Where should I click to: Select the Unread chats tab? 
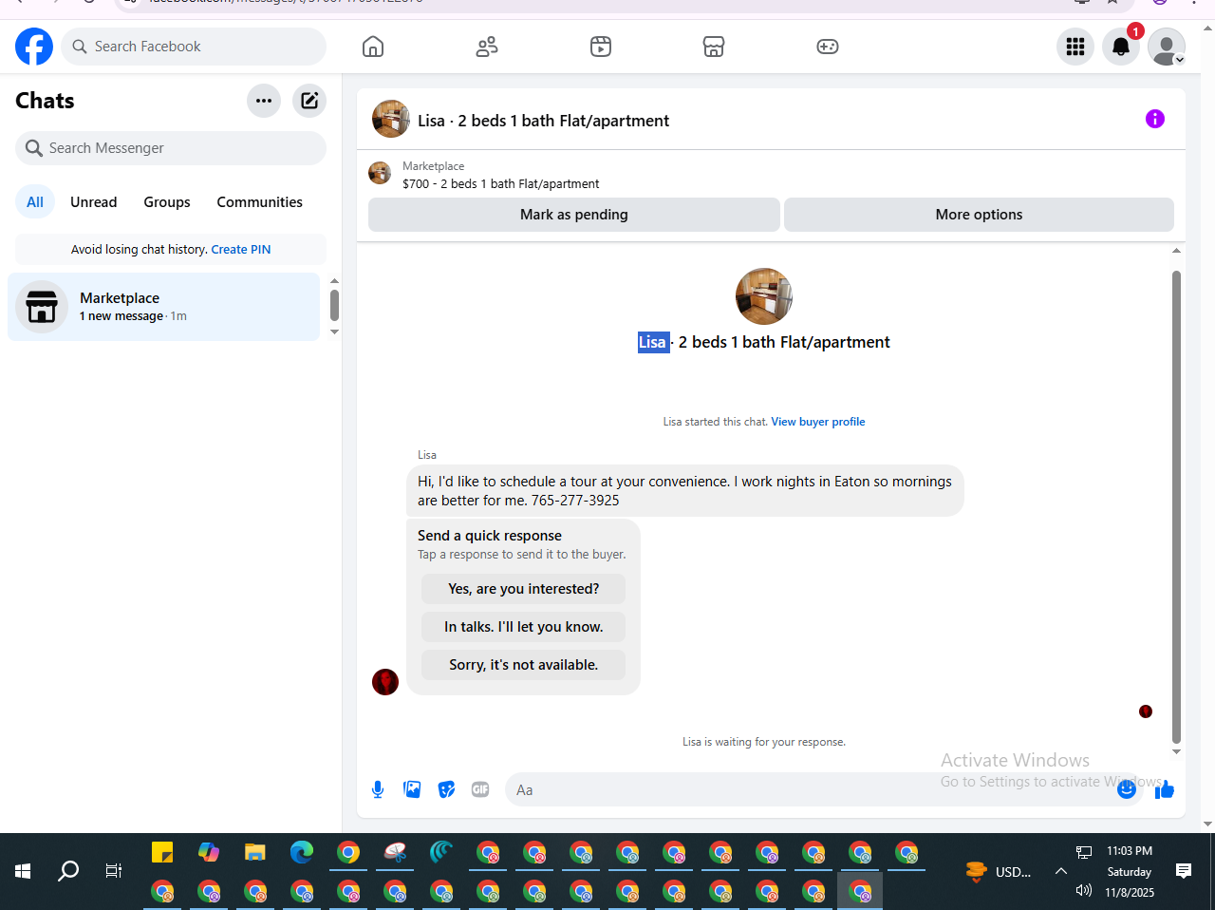click(94, 202)
